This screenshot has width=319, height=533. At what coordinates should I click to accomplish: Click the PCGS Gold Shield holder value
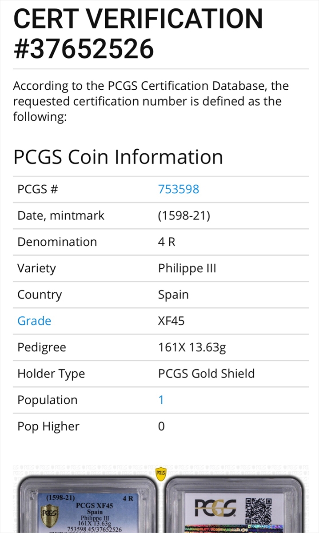click(x=206, y=374)
